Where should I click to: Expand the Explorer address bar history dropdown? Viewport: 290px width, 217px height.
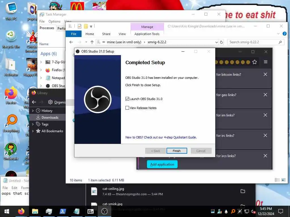coord(216,42)
